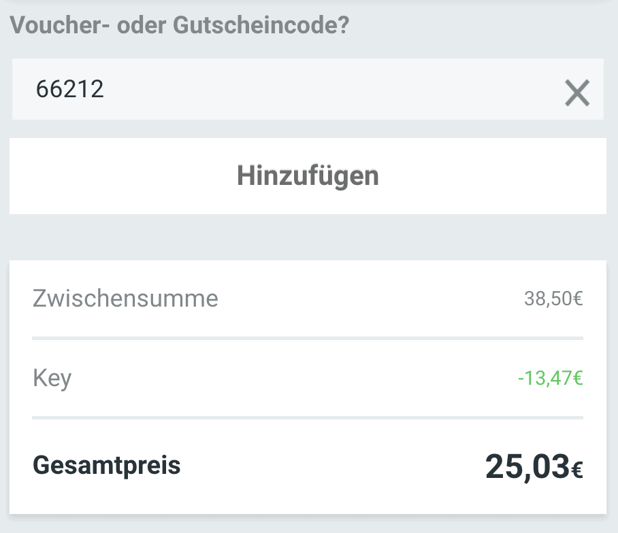The image size is (618, 533).
Task: Tap the Key label in the summary
Action: 52,378
